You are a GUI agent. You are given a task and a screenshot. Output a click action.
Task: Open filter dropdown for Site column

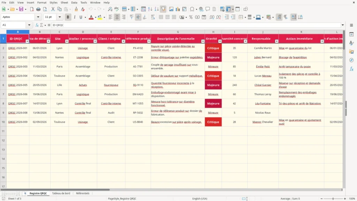pyautogui.click(x=67, y=41)
